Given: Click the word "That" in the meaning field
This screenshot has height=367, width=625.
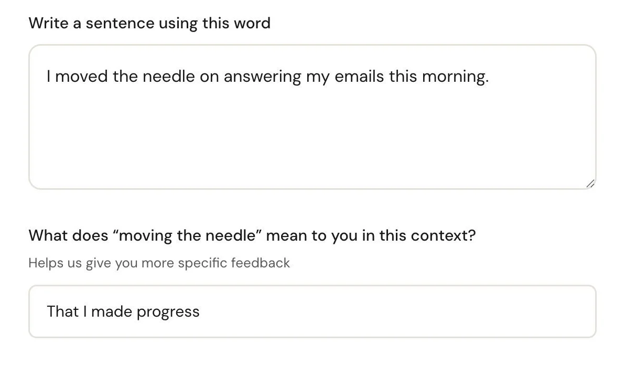Looking at the screenshot, I should tap(62, 311).
